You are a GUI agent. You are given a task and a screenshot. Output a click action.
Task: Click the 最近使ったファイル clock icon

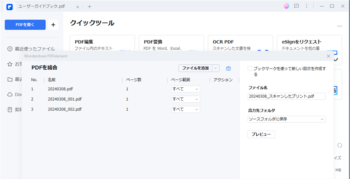click(x=10, y=49)
